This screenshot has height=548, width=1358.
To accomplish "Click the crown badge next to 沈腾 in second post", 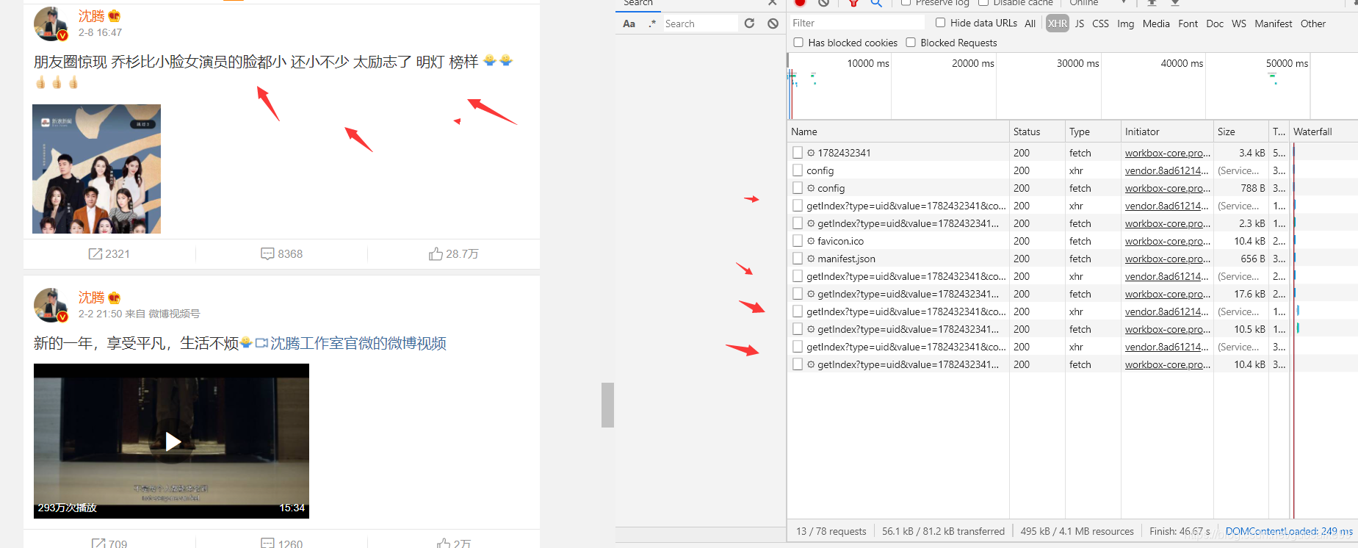I will (x=115, y=298).
